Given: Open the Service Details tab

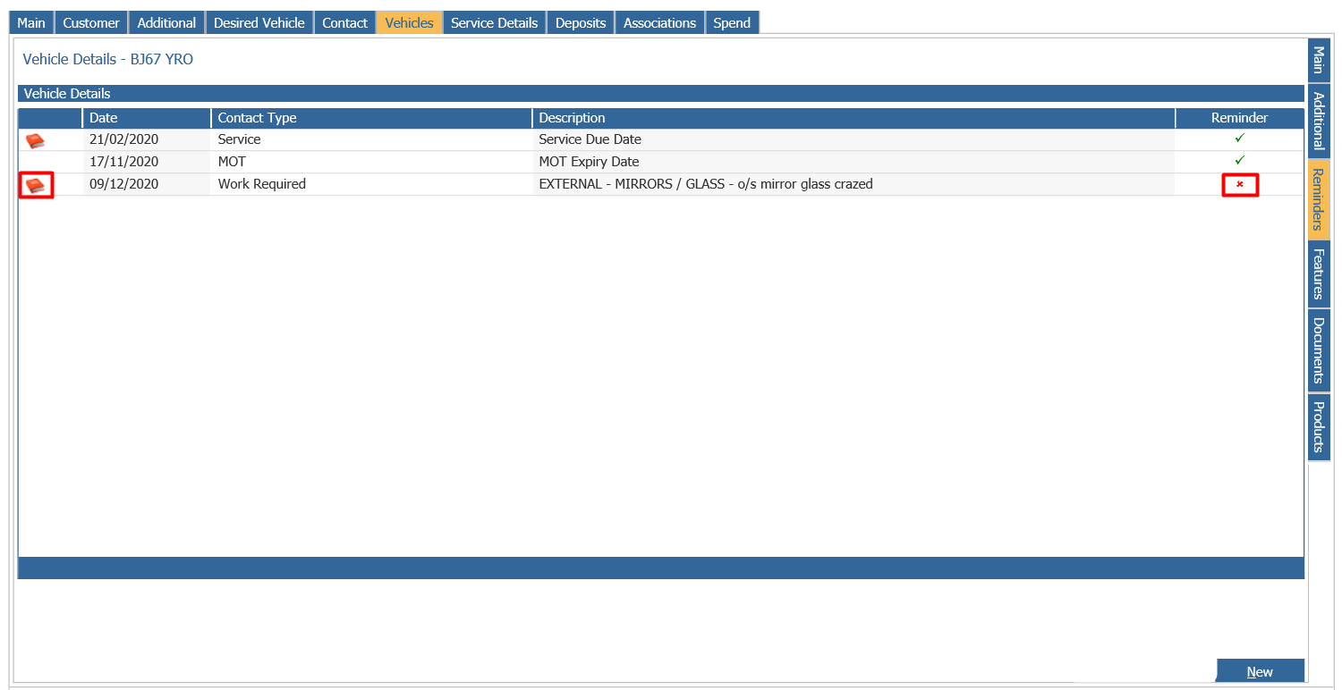Looking at the screenshot, I should coord(494,22).
